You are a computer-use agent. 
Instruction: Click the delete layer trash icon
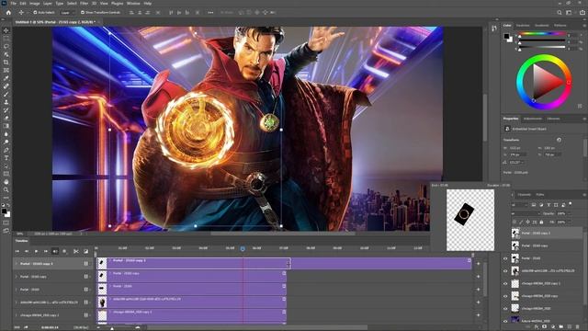pyautogui.click(x=577, y=327)
